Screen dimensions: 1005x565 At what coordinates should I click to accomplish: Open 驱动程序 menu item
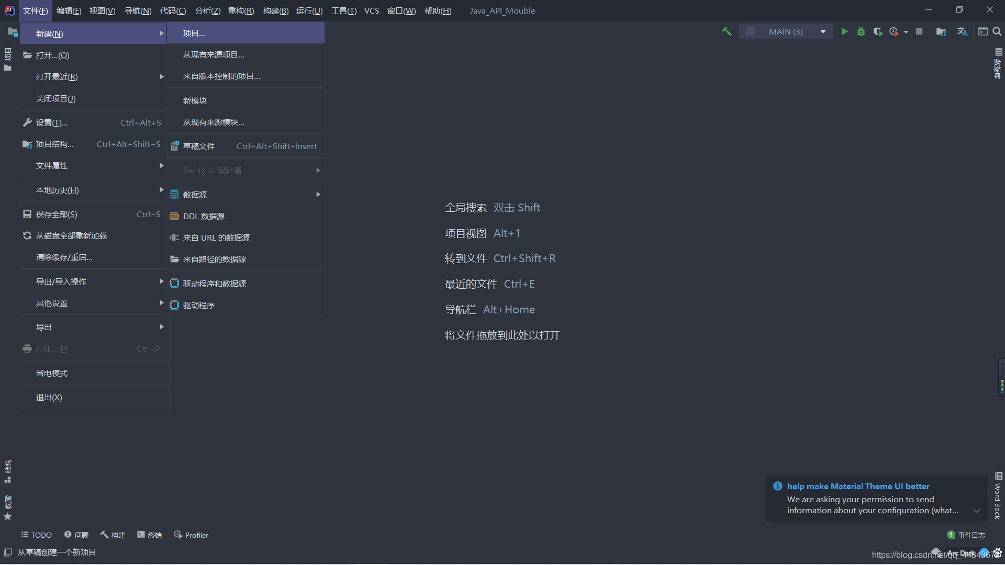click(x=246, y=306)
